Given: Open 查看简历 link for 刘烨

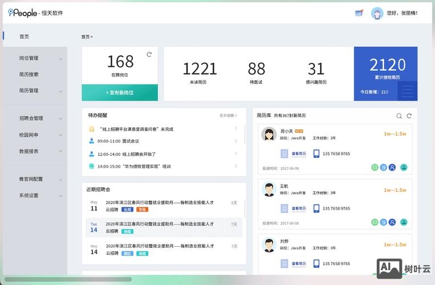Looking at the screenshot, I should [299, 264].
